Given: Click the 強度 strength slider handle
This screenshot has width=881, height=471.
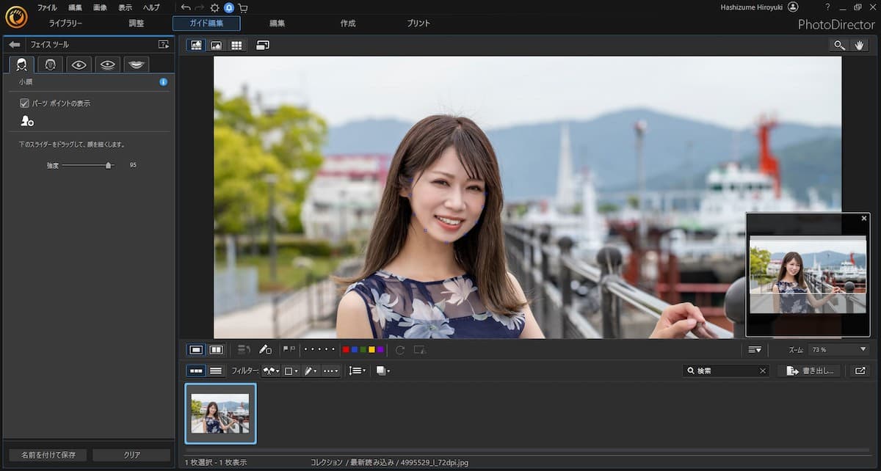Looking at the screenshot, I should pos(109,165).
